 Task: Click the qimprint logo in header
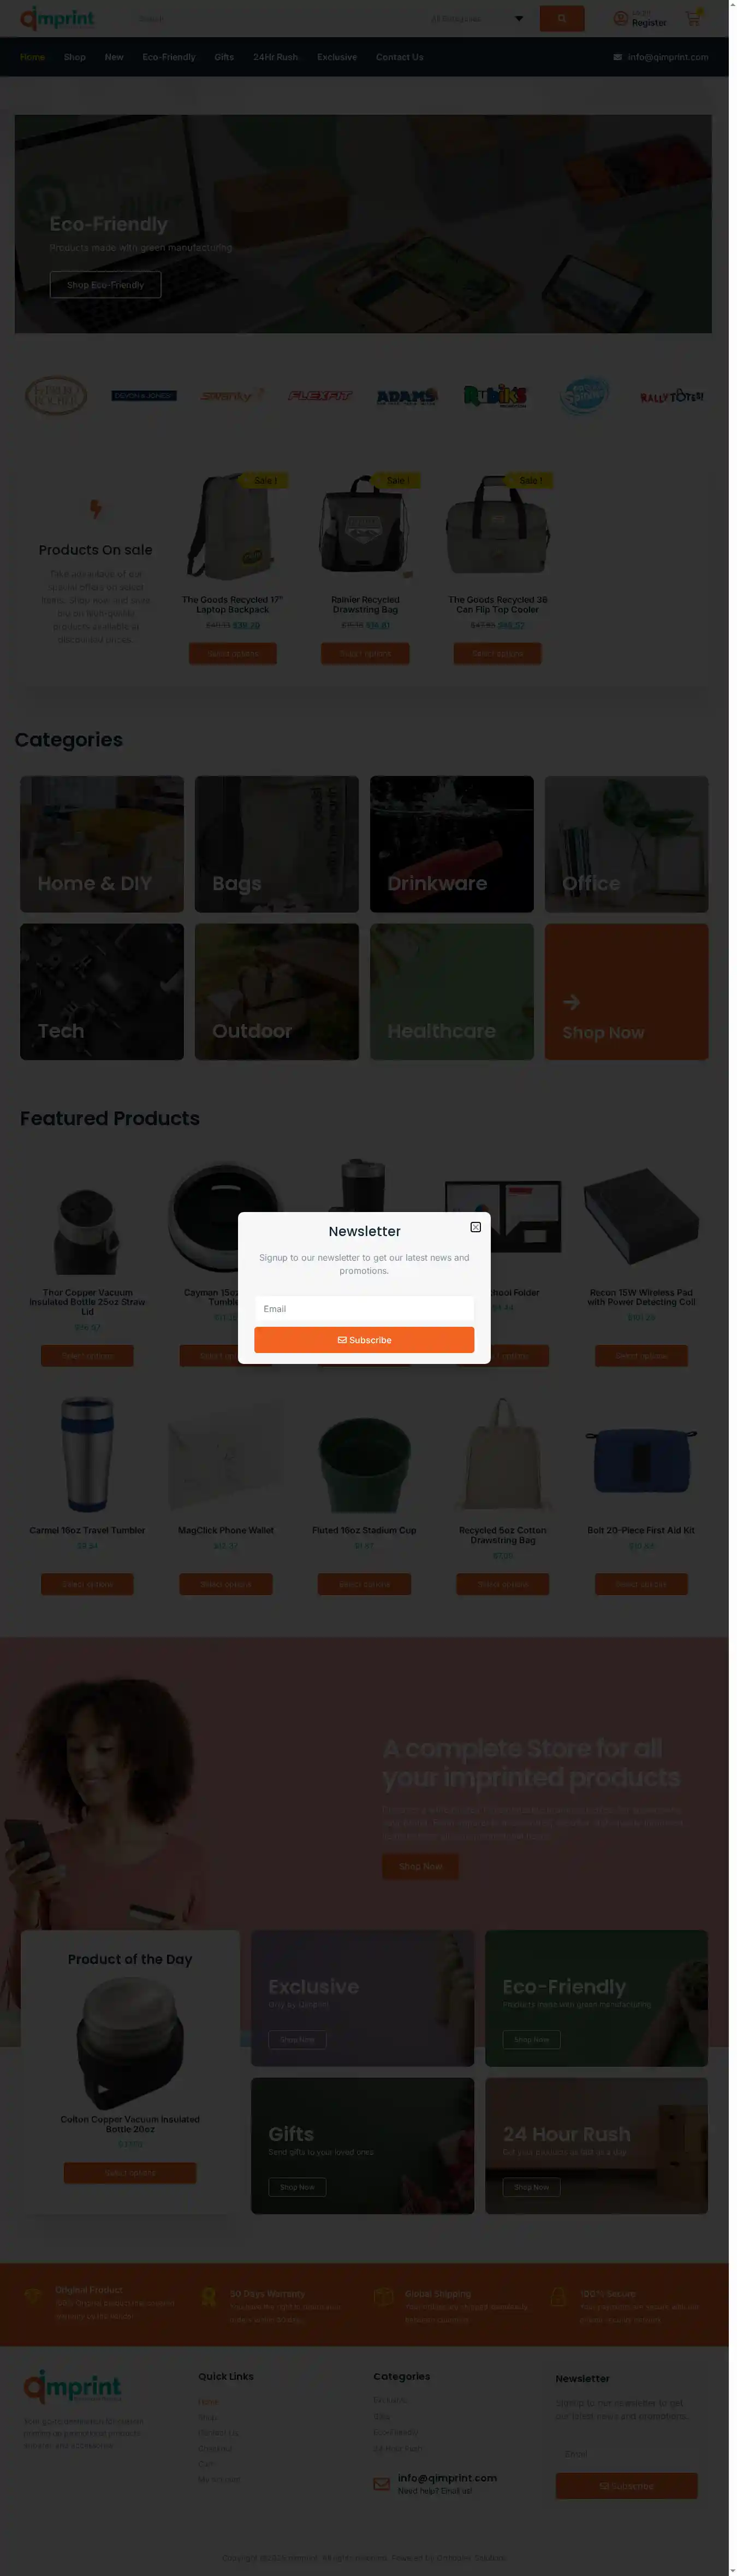(x=57, y=18)
